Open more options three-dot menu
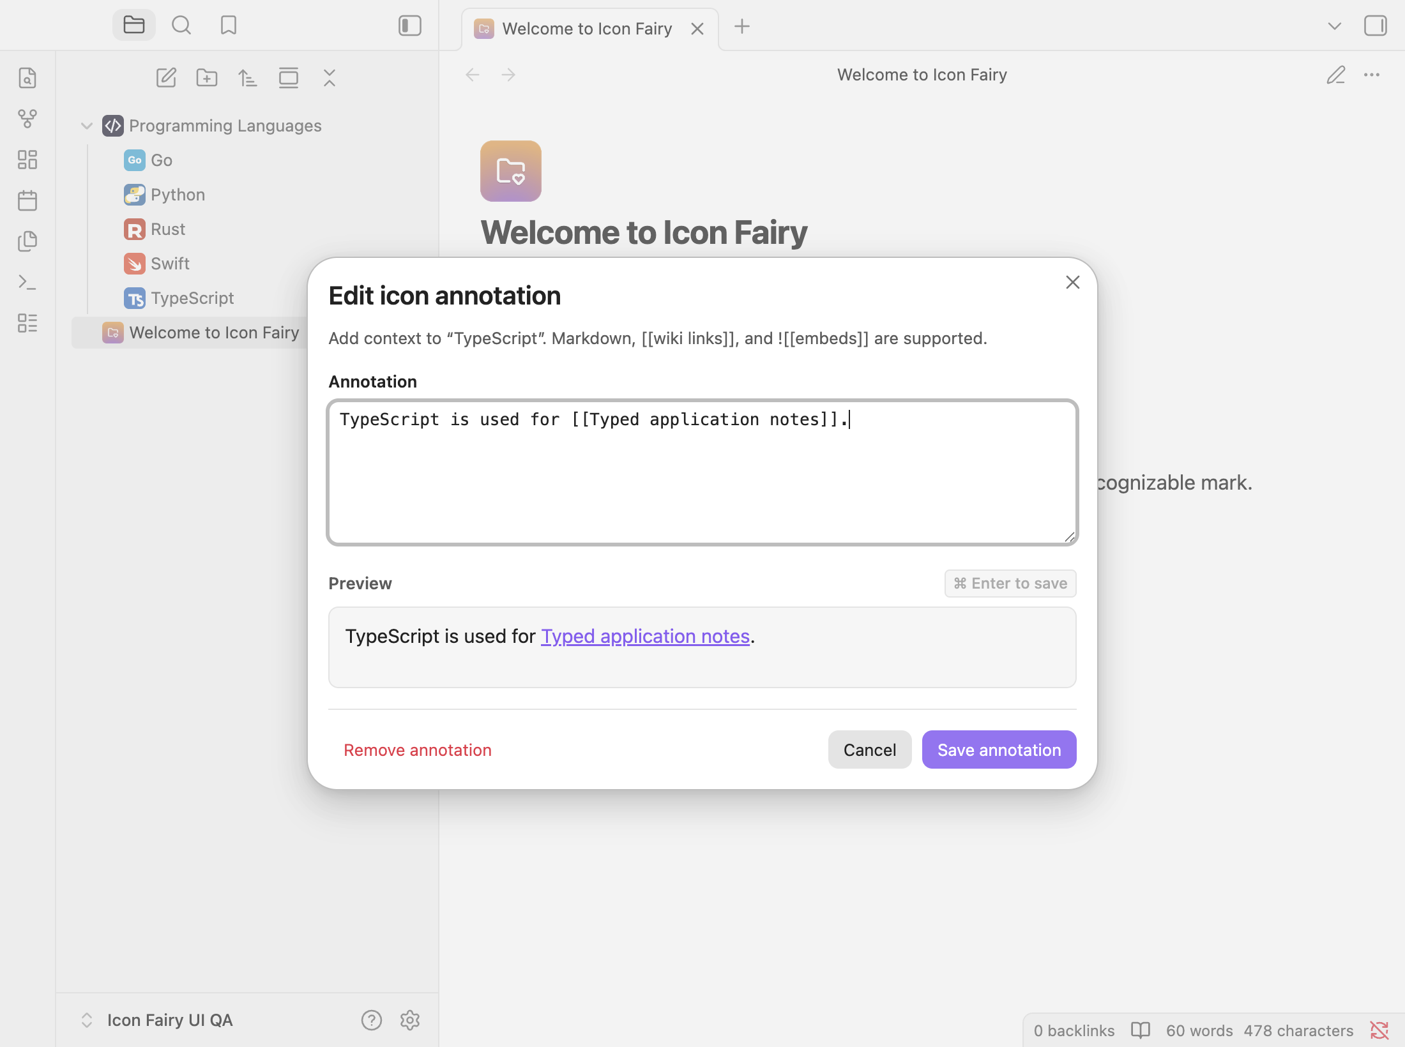This screenshot has width=1405, height=1047. coord(1372,75)
